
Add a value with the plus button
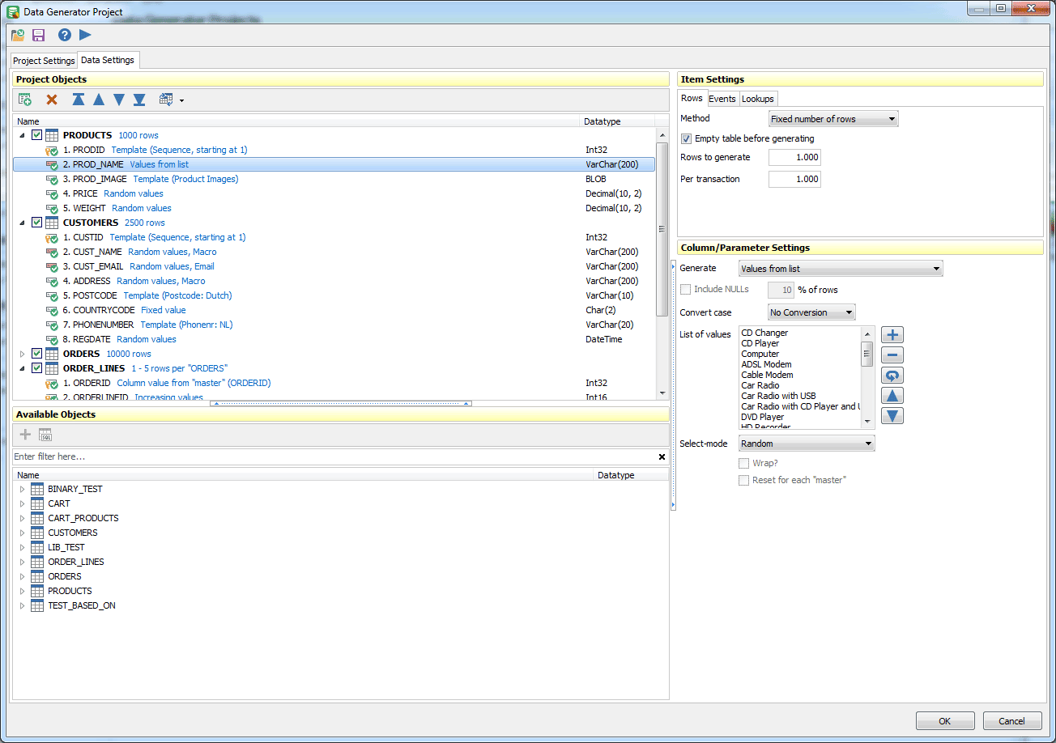[892, 335]
